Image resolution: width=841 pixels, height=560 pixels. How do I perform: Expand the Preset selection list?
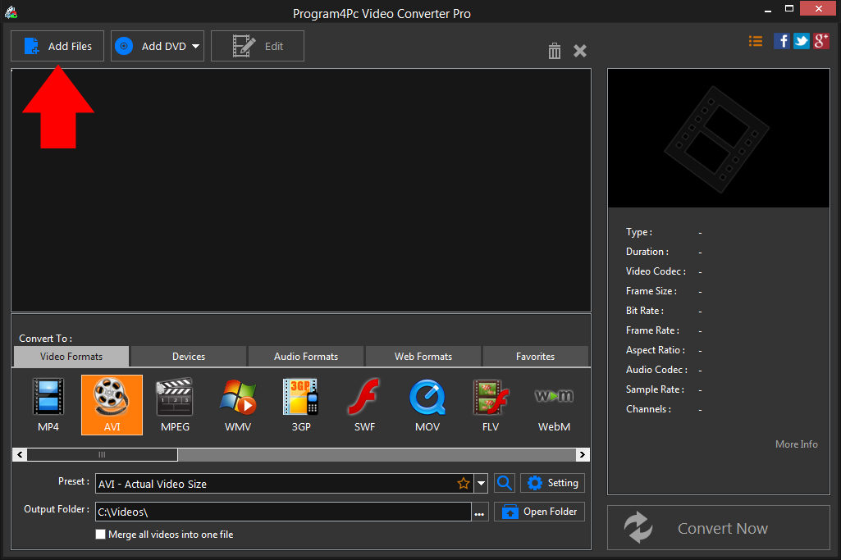click(x=482, y=483)
